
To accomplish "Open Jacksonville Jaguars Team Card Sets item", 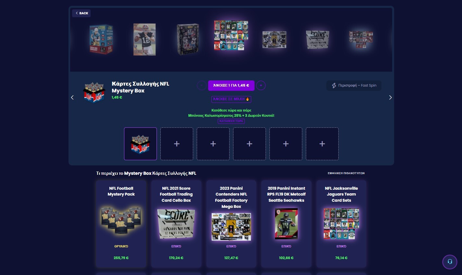I will (x=341, y=224).
